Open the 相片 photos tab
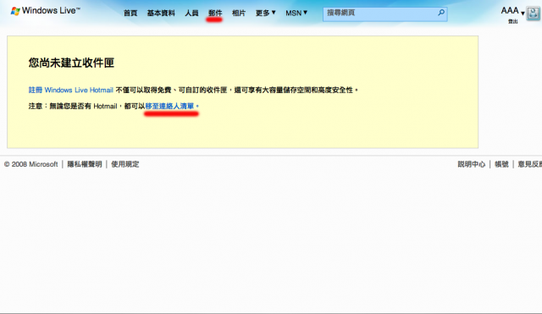Screen dimensions: 542x314 tap(239, 14)
